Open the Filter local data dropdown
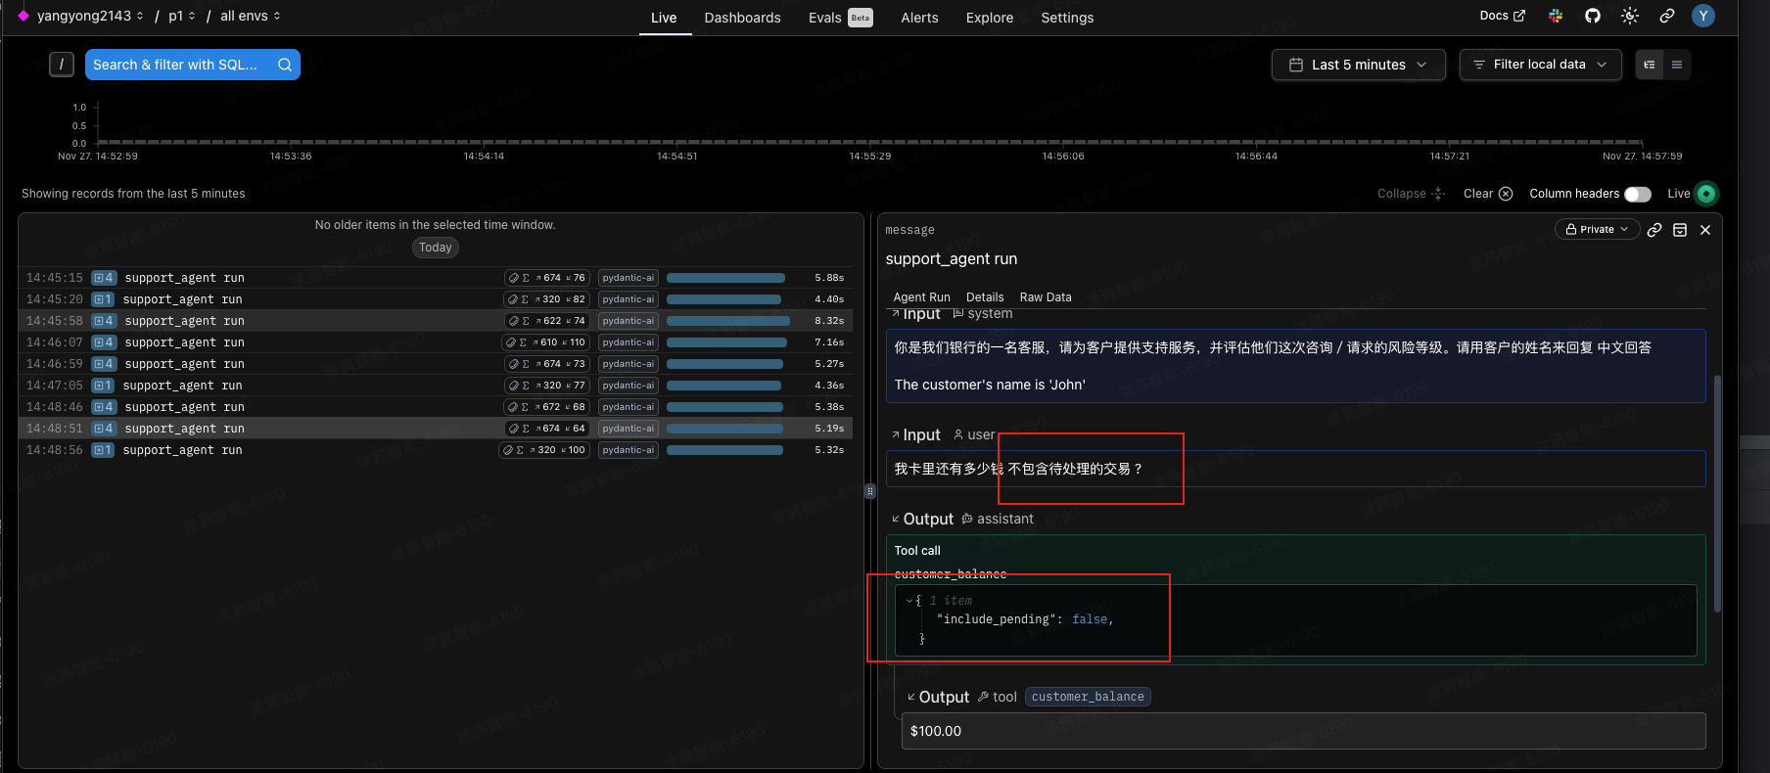1770x773 pixels. 1540,65
